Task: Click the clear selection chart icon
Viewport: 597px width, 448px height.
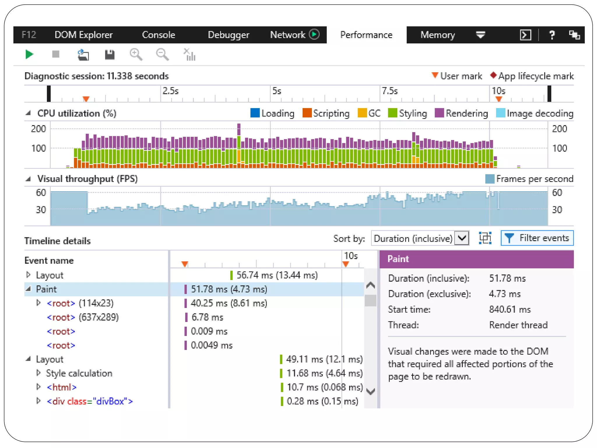Action: pos(189,55)
